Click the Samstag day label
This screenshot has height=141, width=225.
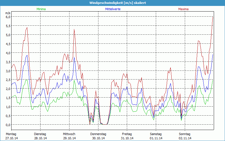point(156,134)
